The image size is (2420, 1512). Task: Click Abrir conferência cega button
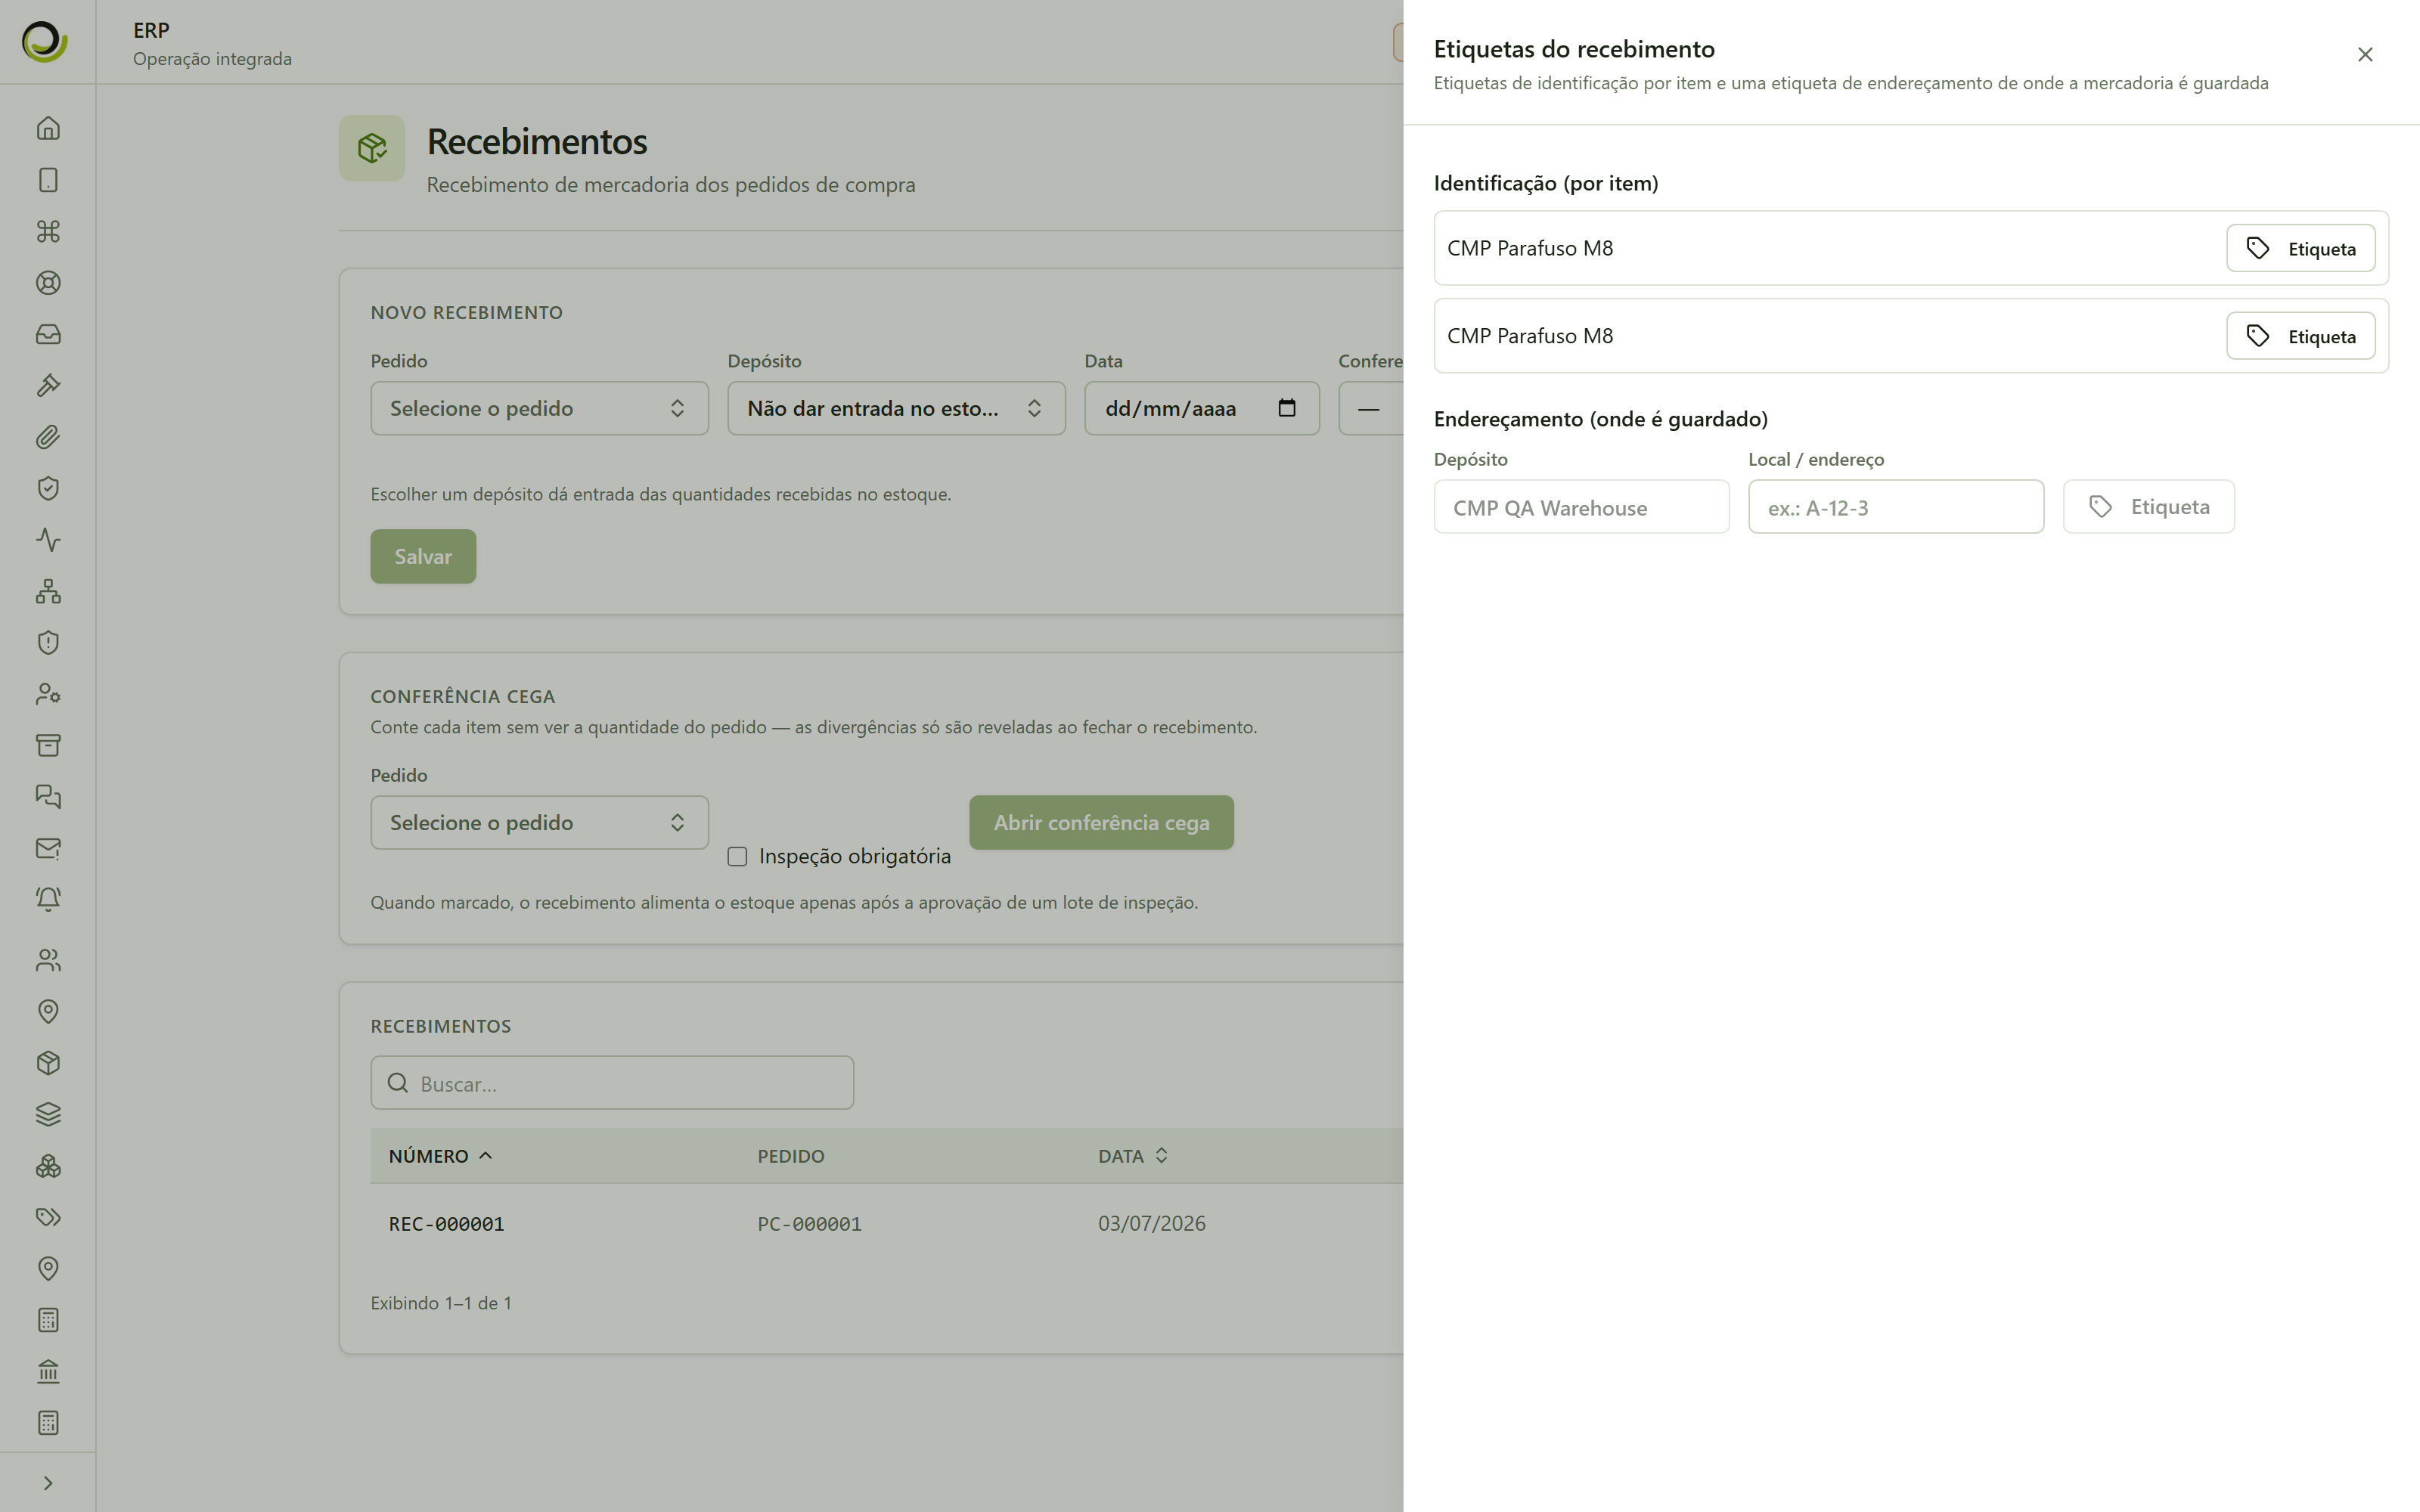[1101, 822]
